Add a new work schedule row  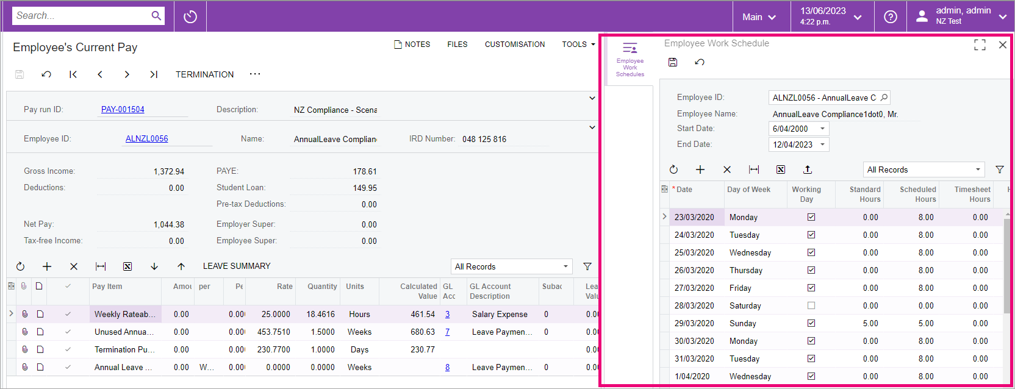[700, 170]
